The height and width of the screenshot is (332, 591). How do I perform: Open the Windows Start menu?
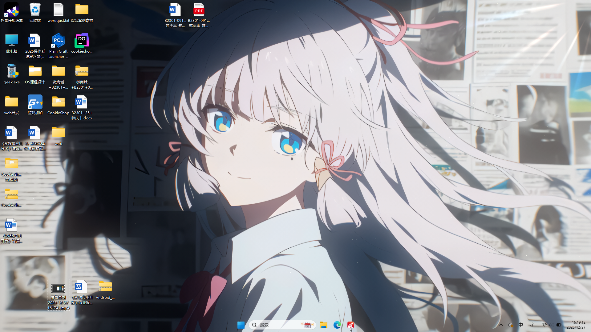pos(241,325)
